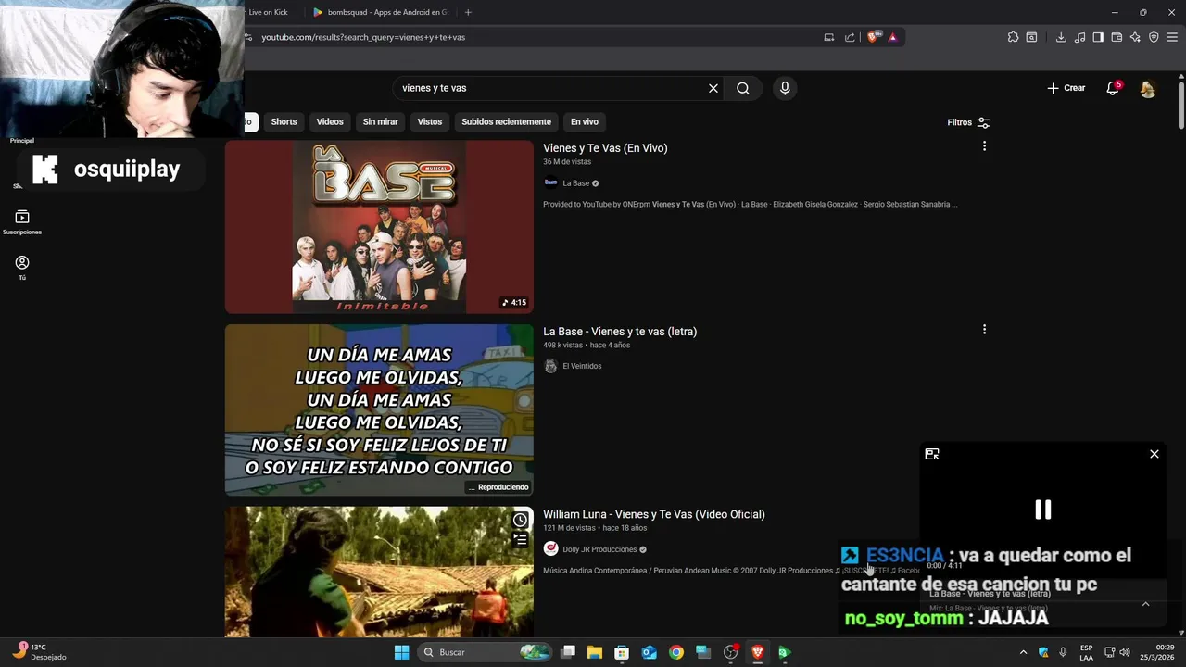
Task: Open title William Luna - Vienes y Te Vas
Action: click(x=654, y=514)
